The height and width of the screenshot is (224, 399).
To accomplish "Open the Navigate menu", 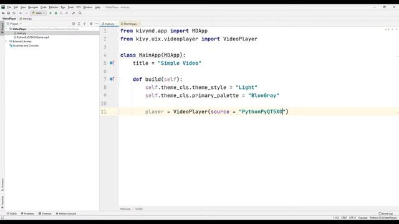I will [33, 7].
